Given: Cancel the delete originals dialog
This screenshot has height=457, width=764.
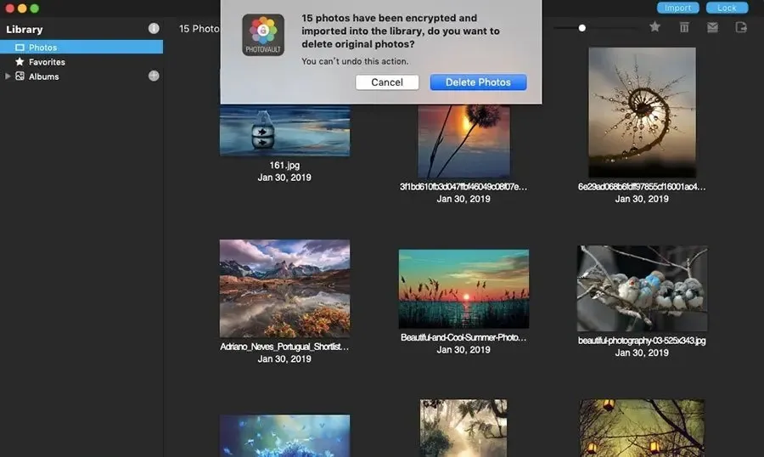Looking at the screenshot, I should (x=387, y=82).
